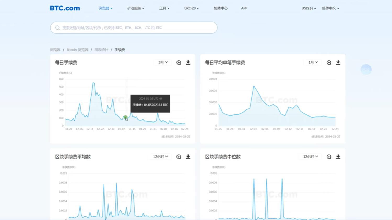
Task: Click the search input field
Action: pyautogui.click(x=134, y=28)
